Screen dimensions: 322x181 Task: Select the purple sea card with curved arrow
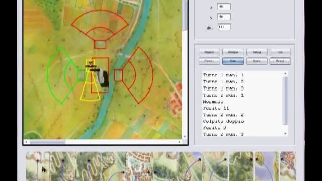pyautogui.click(x=266, y=166)
